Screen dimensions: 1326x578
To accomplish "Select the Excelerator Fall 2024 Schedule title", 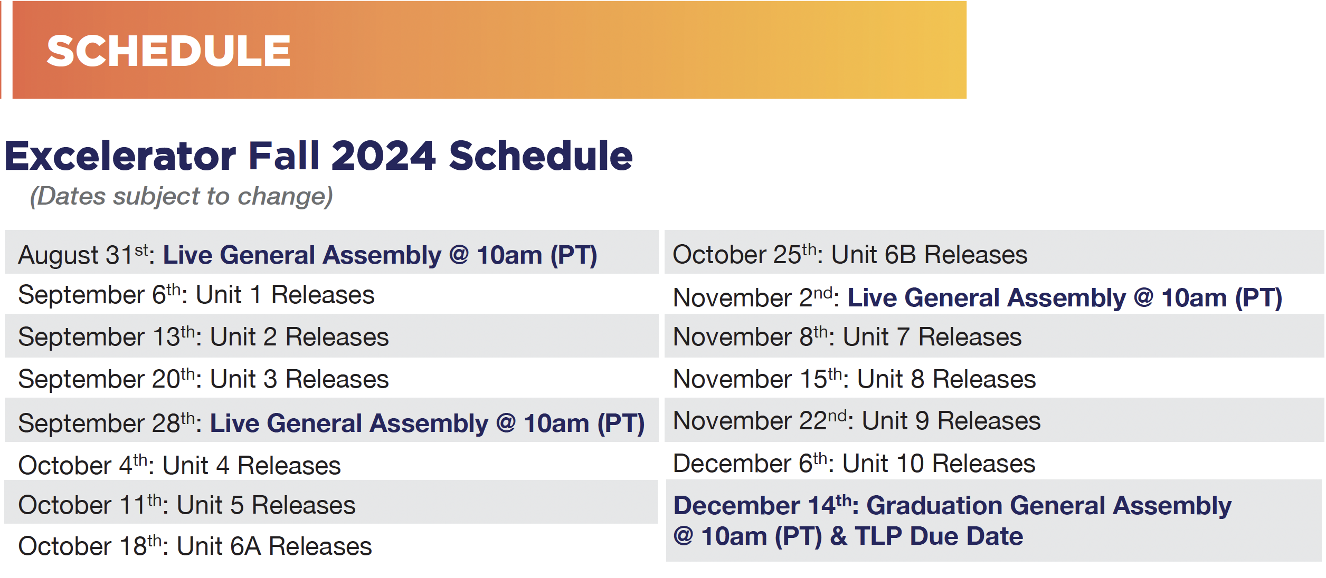I will [x=318, y=156].
